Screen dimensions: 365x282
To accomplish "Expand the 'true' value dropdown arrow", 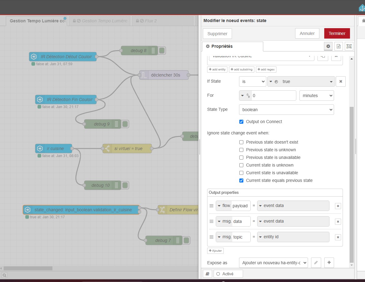I will tap(331, 82).
